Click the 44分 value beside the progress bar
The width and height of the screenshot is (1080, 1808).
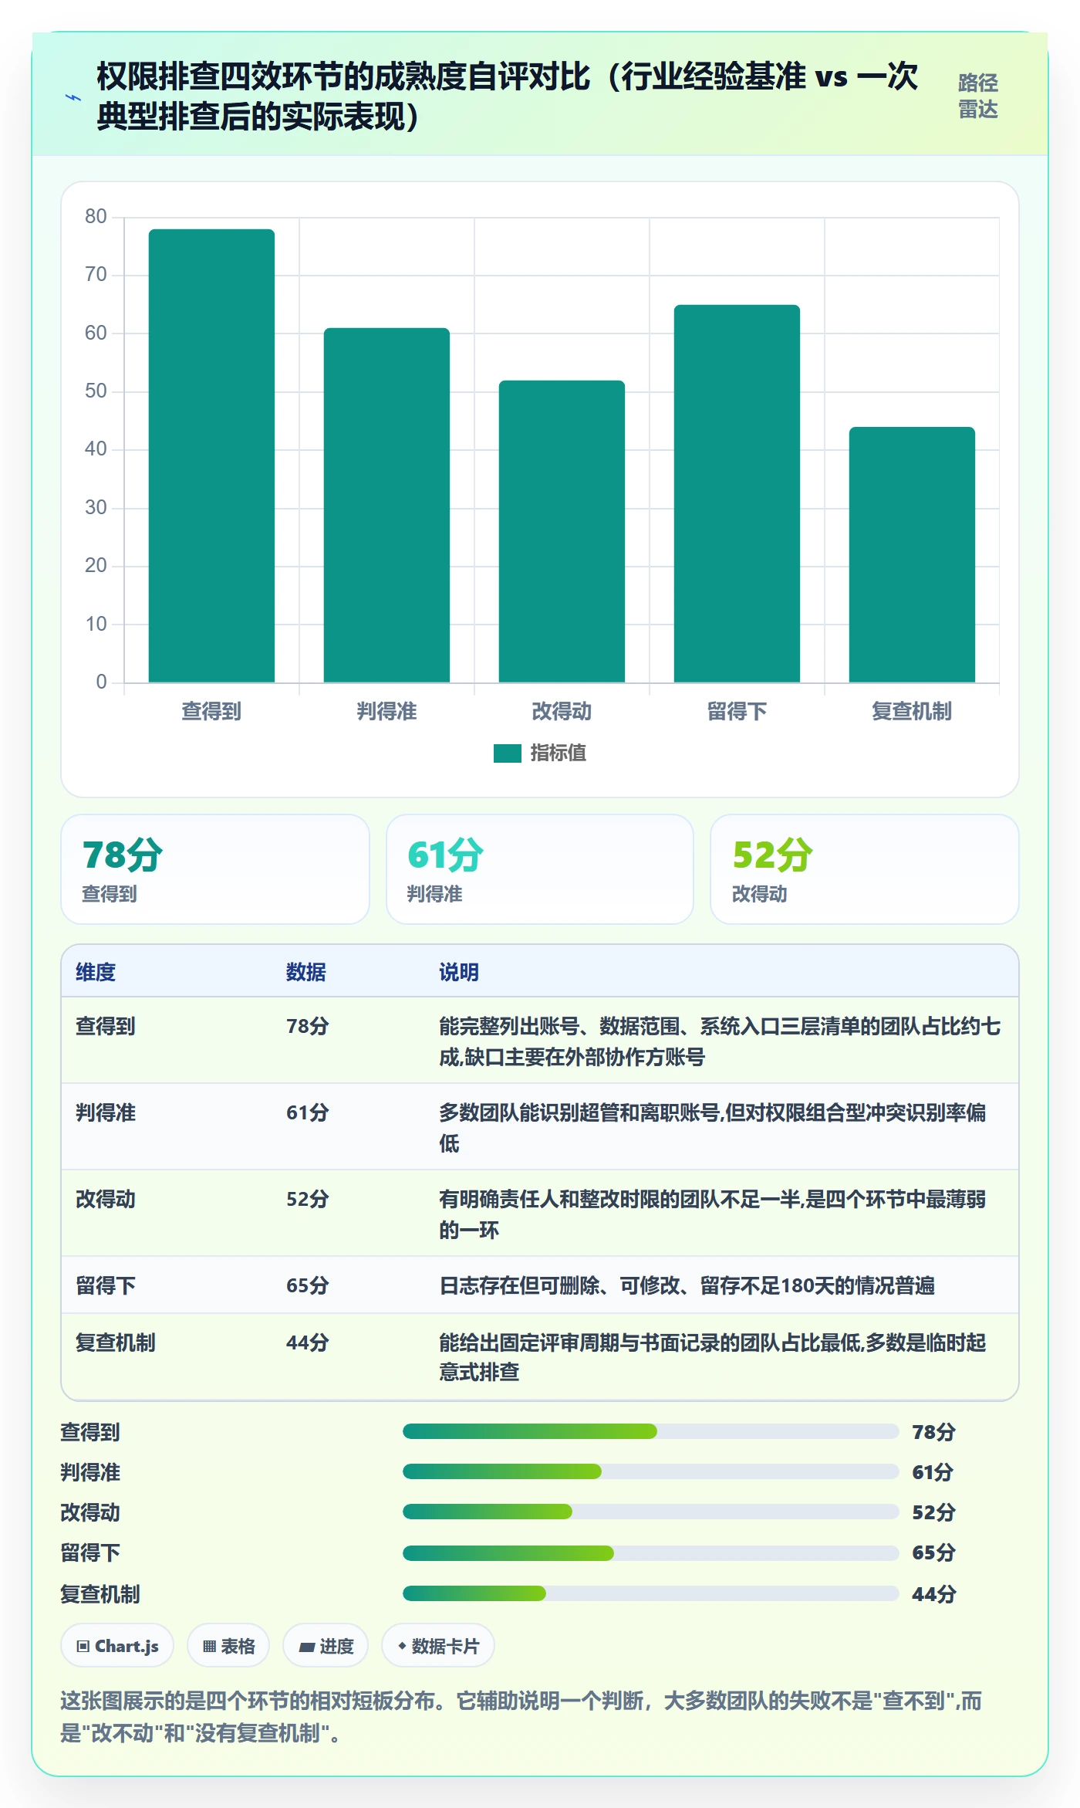934,1594
